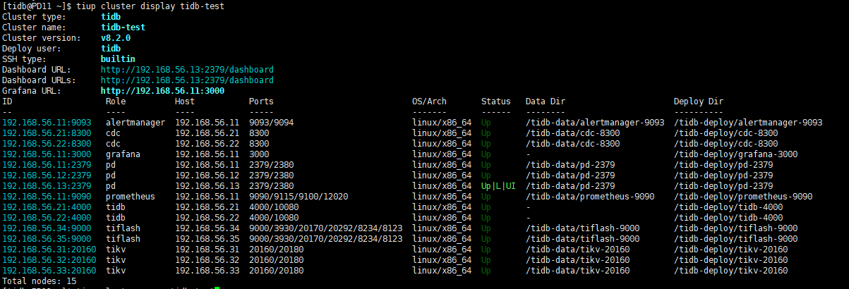Select cluster version value v8.2.0

click(116, 37)
